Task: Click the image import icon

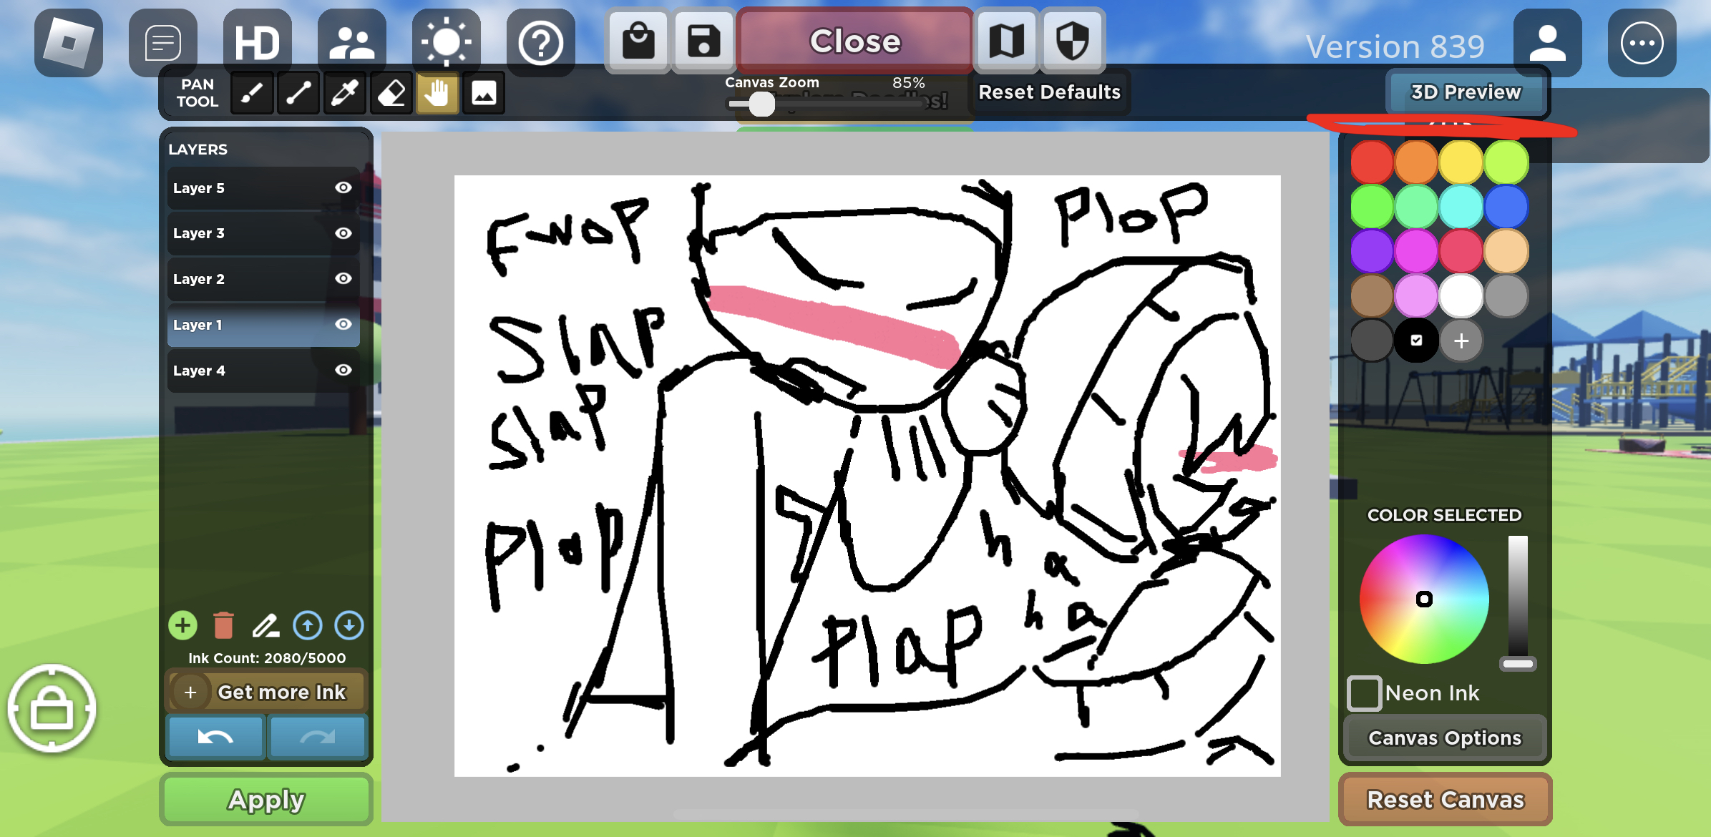Action: coord(484,93)
